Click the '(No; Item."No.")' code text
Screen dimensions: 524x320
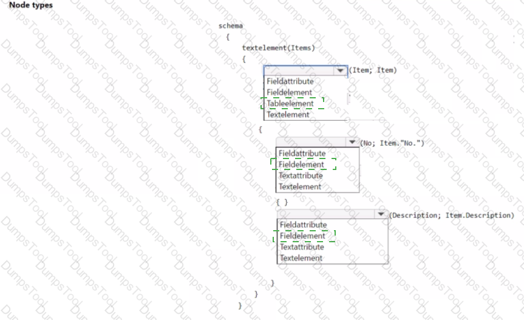pos(392,143)
